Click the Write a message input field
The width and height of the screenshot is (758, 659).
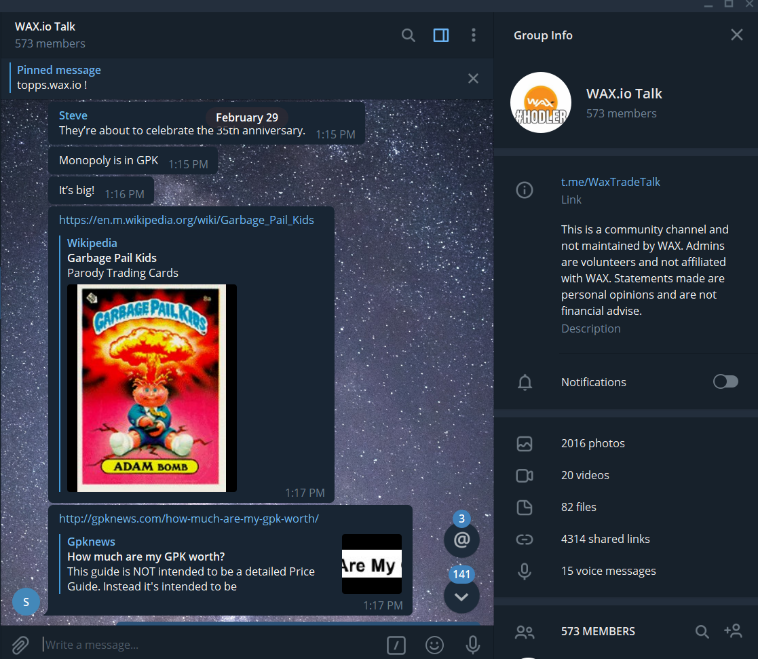(212, 645)
